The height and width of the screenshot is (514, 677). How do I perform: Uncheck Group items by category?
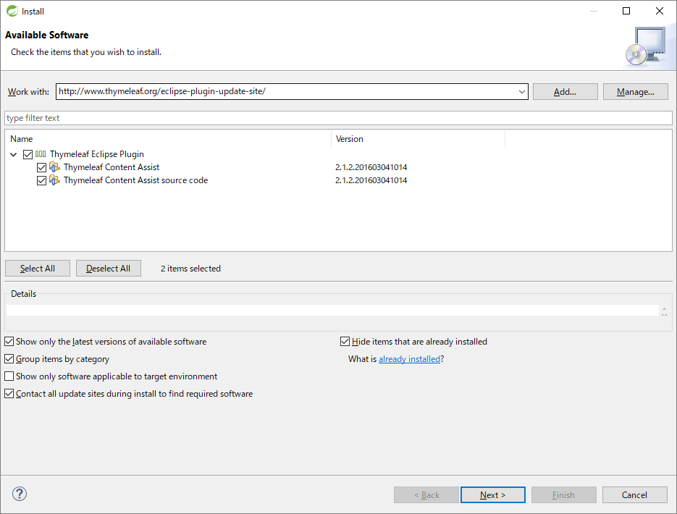9,358
